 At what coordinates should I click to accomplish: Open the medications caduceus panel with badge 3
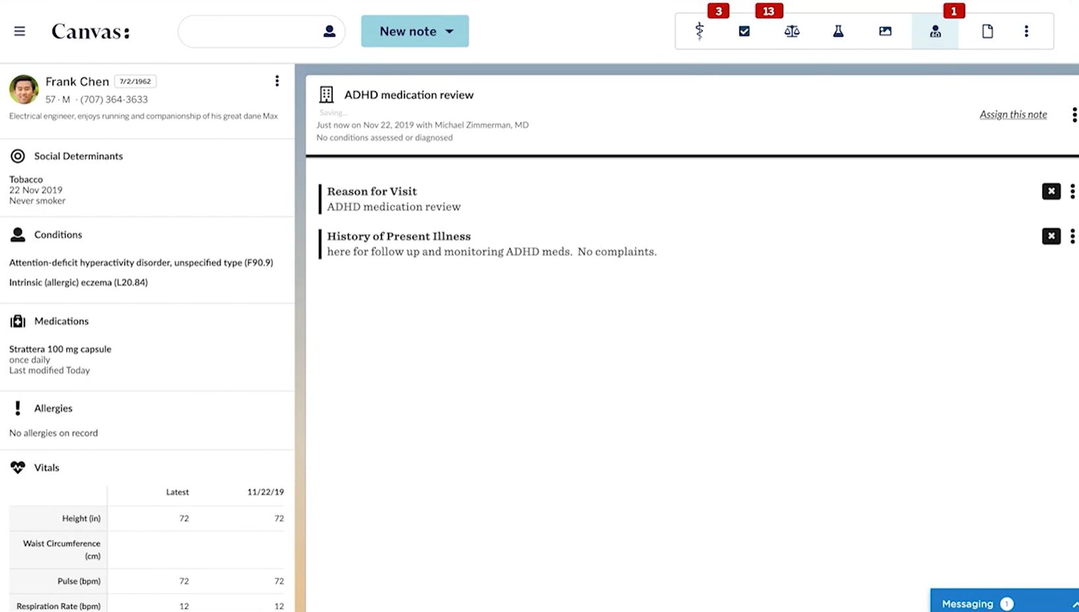point(699,31)
